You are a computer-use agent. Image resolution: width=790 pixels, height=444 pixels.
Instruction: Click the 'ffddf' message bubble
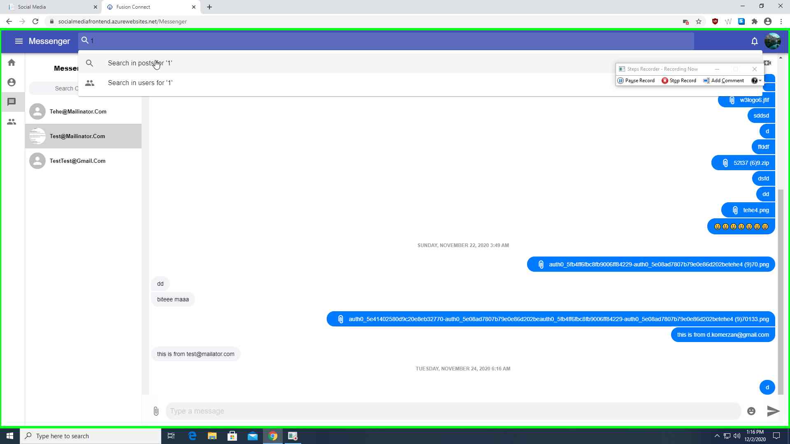tap(763, 147)
